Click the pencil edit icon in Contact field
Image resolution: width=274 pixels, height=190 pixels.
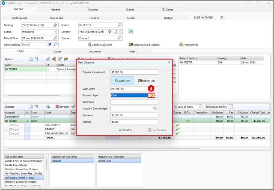pos(110,31)
